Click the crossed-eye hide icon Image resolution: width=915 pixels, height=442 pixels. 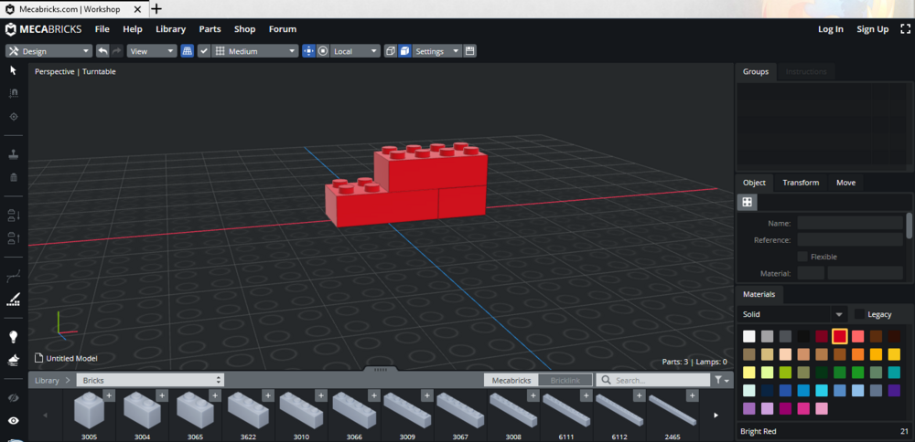pos(14,398)
